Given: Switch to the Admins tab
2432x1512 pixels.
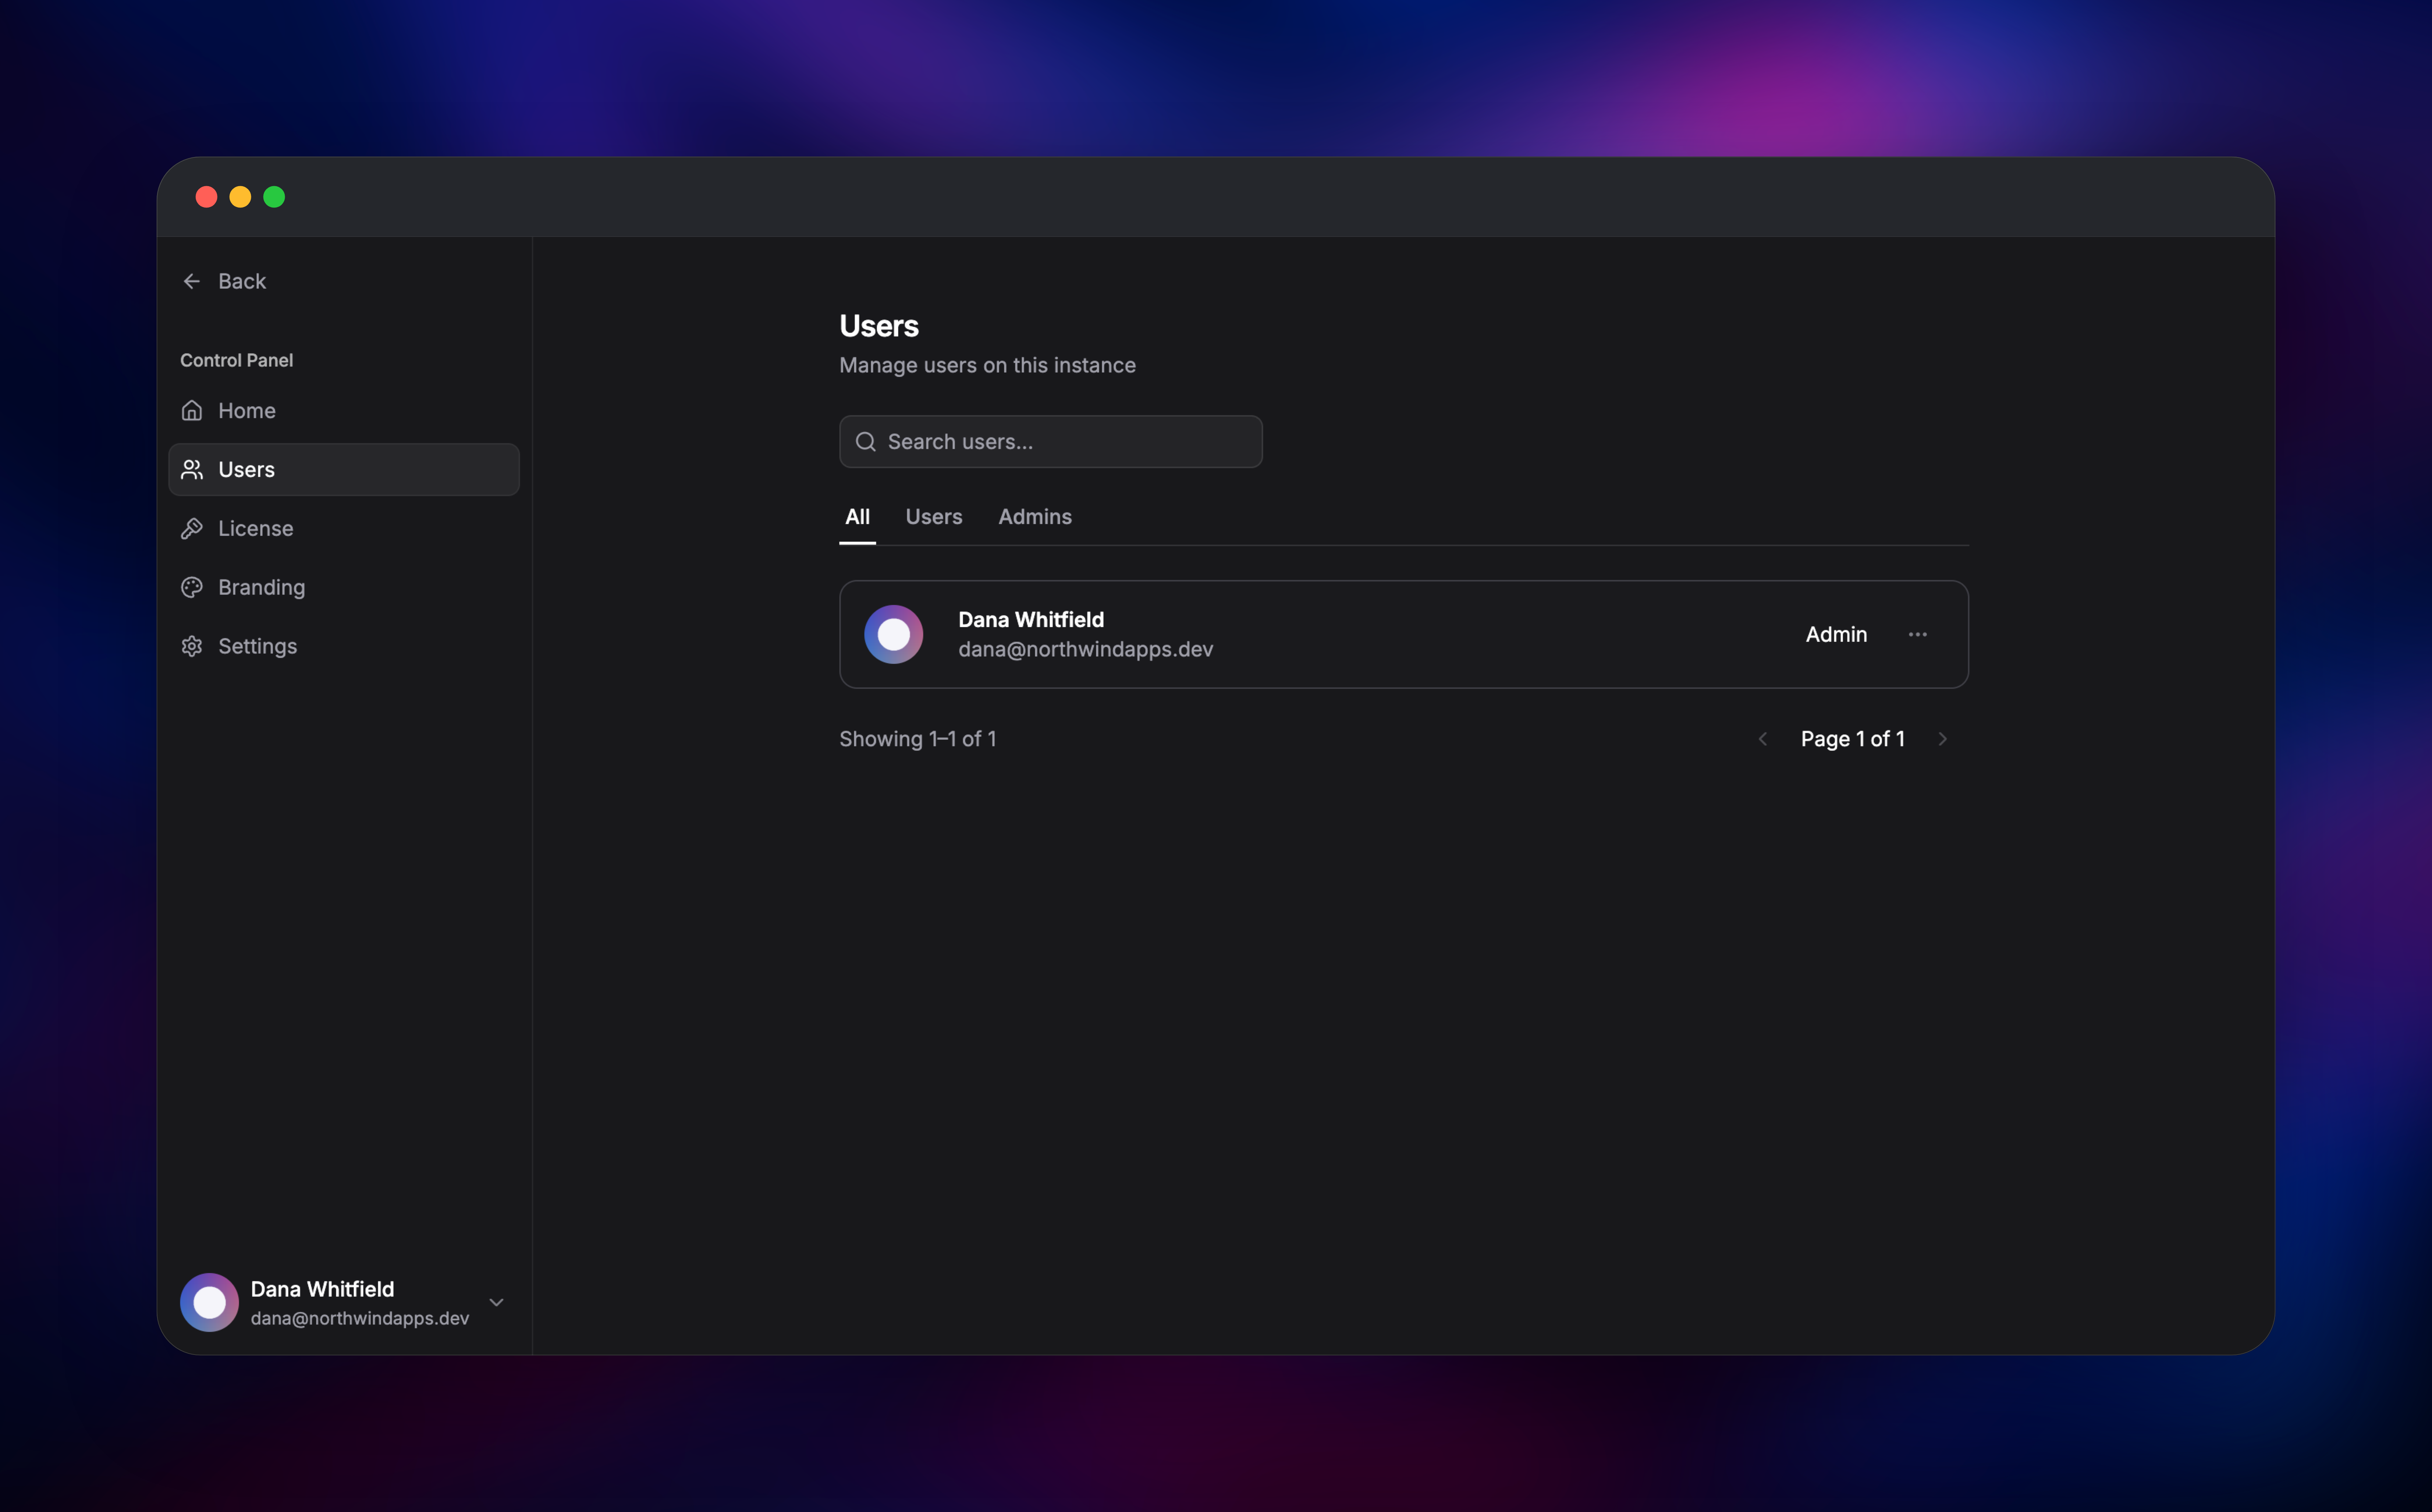Looking at the screenshot, I should pyautogui.click(x=1035, y=517).
